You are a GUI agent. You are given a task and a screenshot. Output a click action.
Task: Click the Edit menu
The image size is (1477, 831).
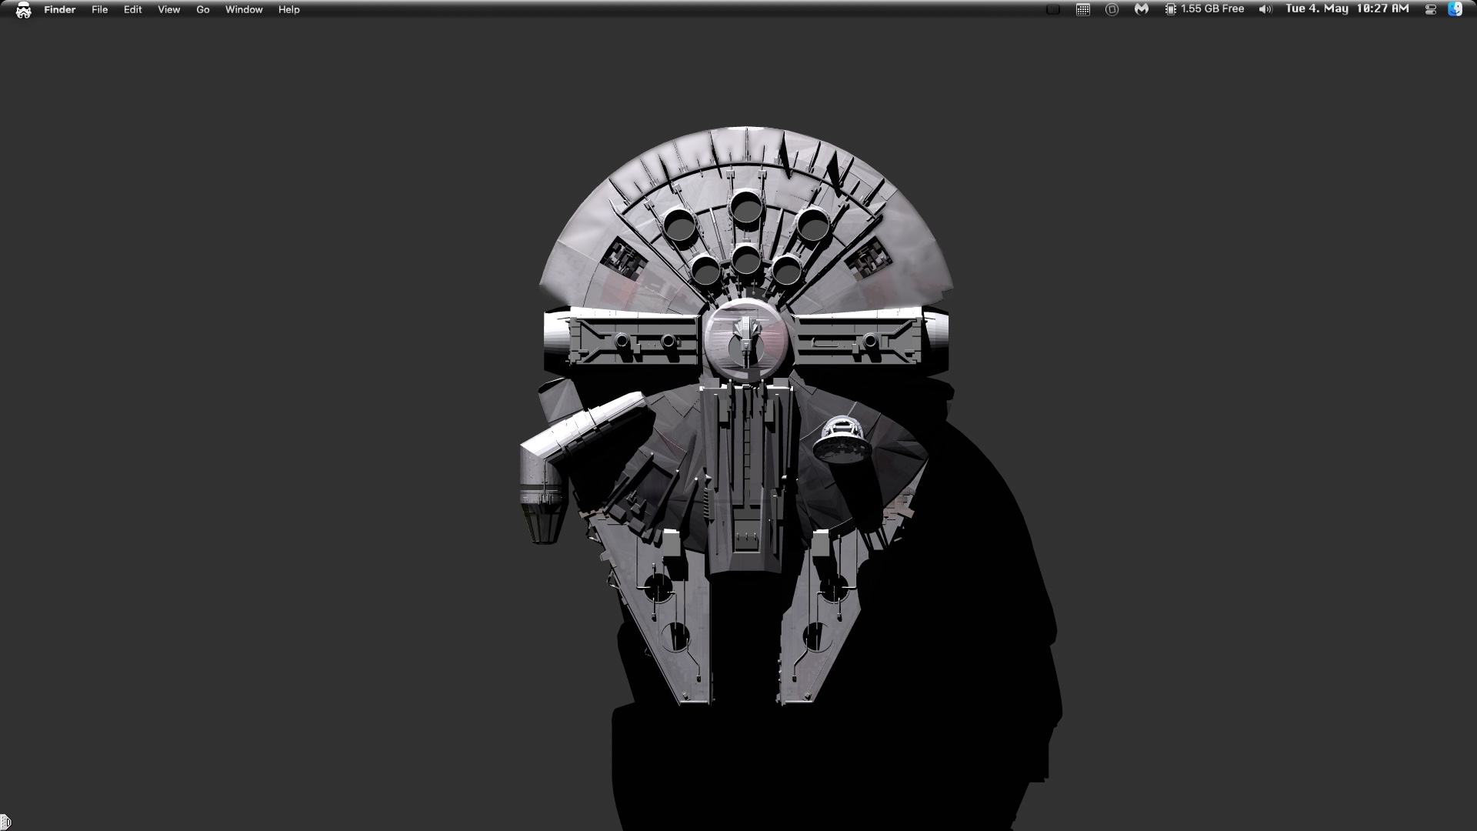[x=132, y=9]
